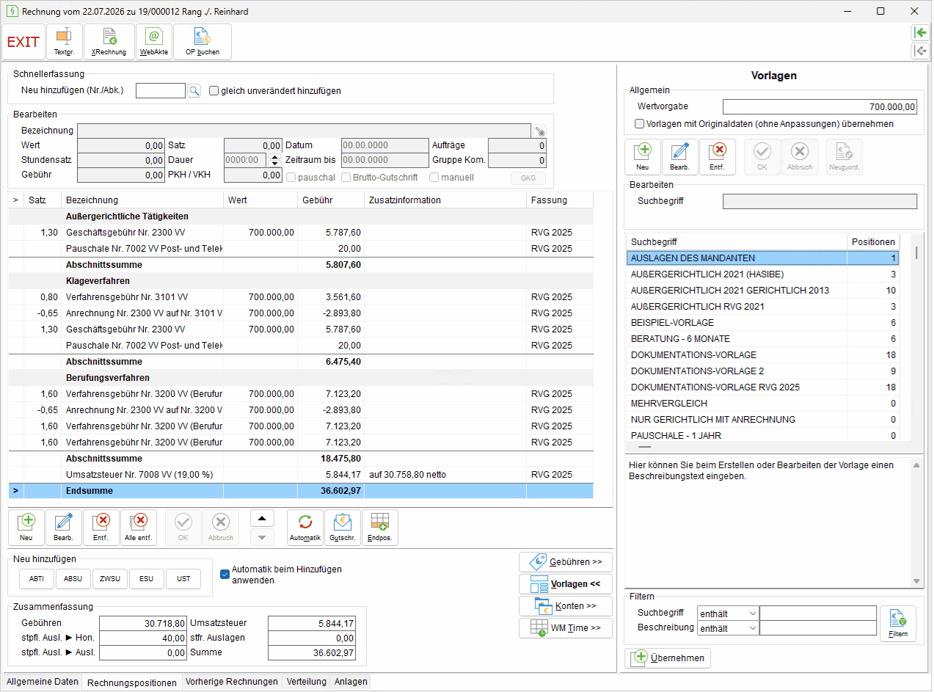
Task: Open the Textgr. toolbar tool
Action: (65, 42)
